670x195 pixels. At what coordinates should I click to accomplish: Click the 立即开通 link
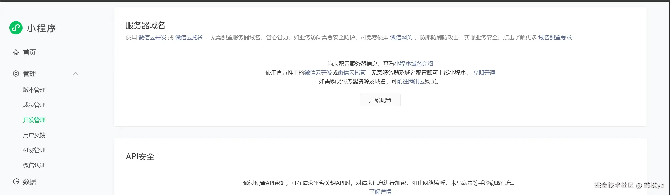(484, 73)
